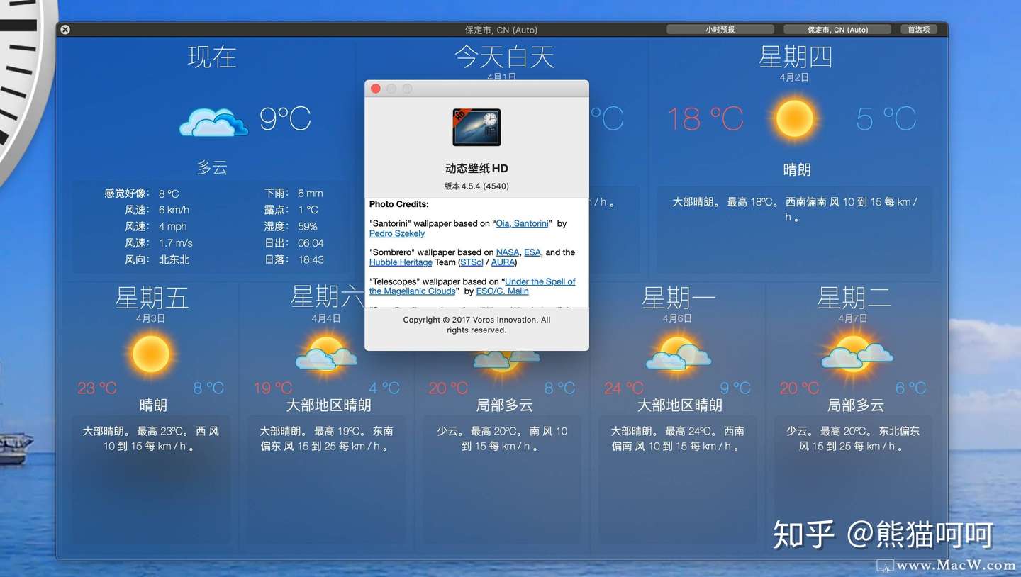Click the 风速 4 mph value
Screen dimensions: 1021x577
(x=172, y=227)
